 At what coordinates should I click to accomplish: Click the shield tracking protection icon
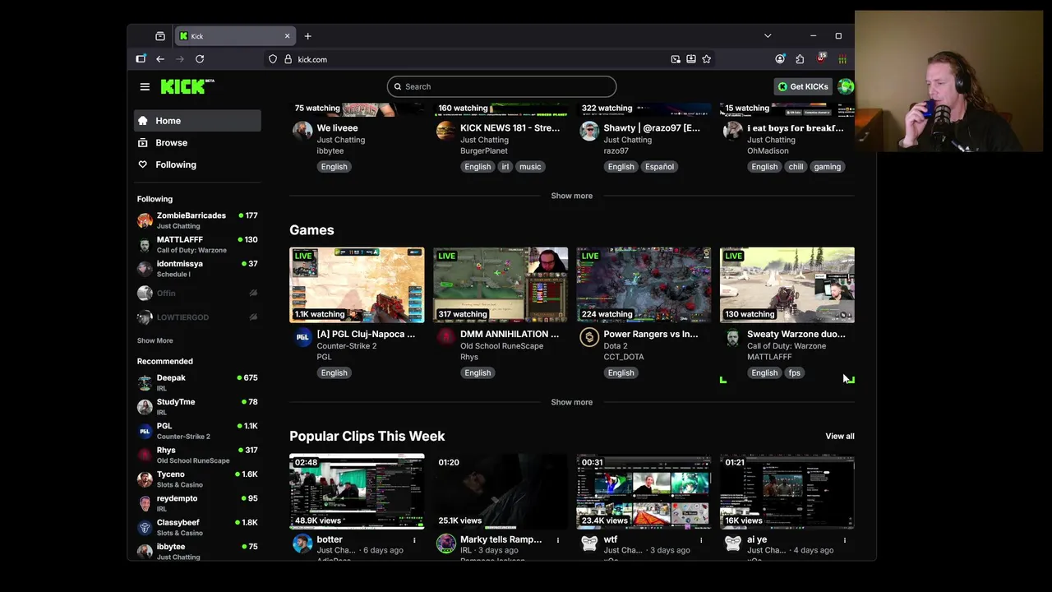(273, 59)
